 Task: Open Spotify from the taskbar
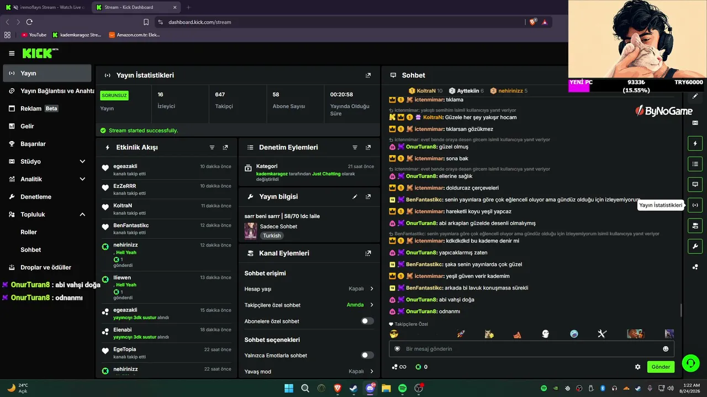402,389
